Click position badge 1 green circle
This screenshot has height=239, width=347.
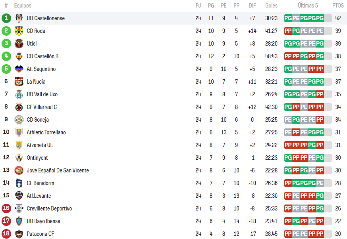coord(6,18)
